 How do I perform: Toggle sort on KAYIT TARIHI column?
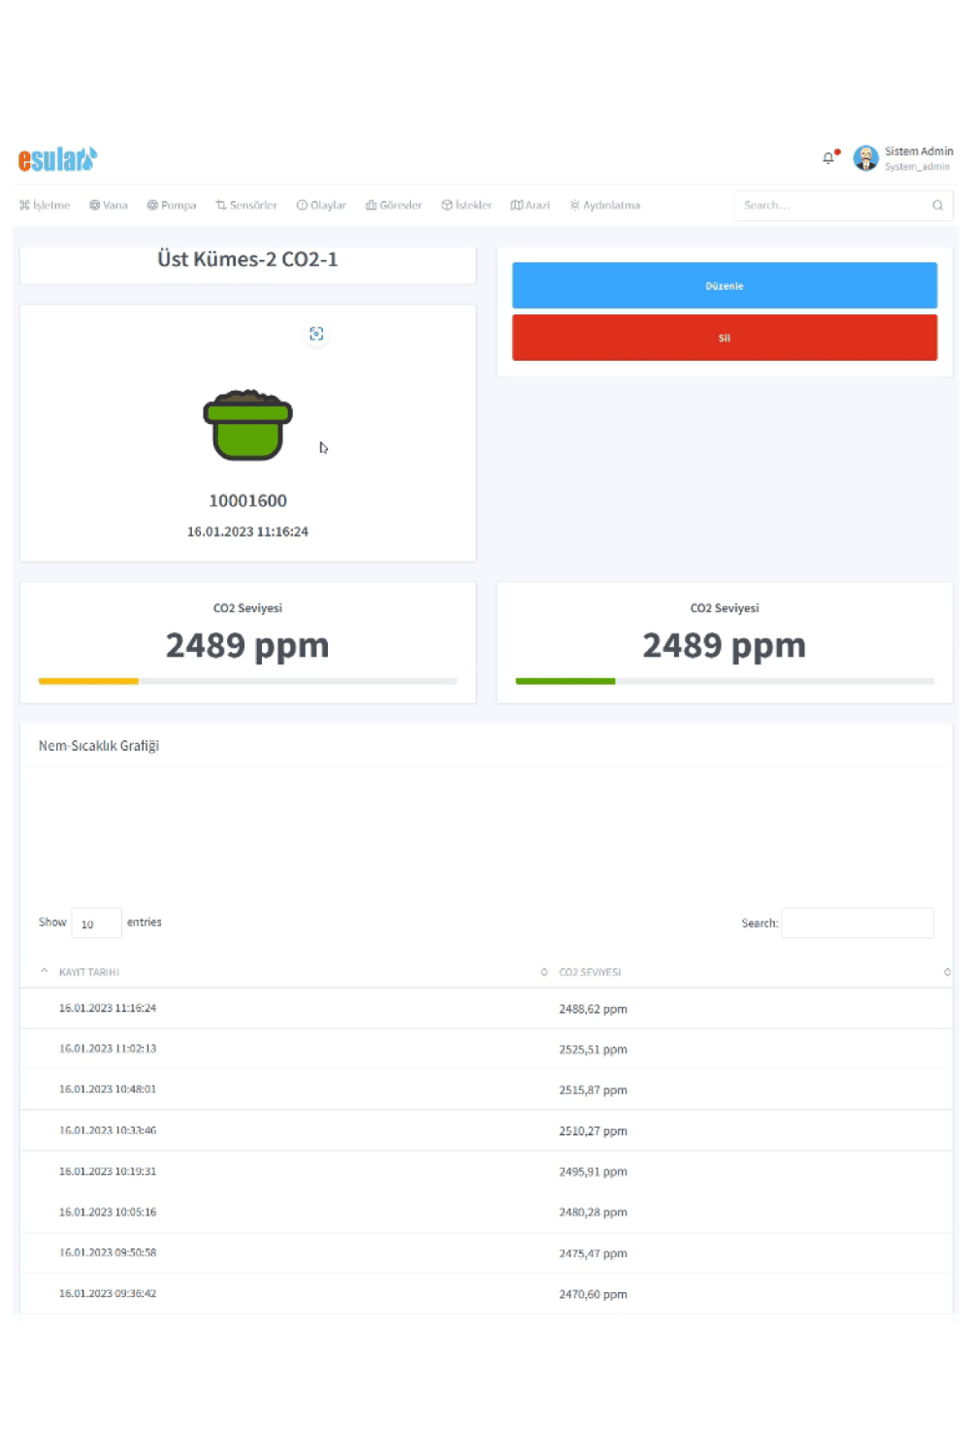point(44,970)
